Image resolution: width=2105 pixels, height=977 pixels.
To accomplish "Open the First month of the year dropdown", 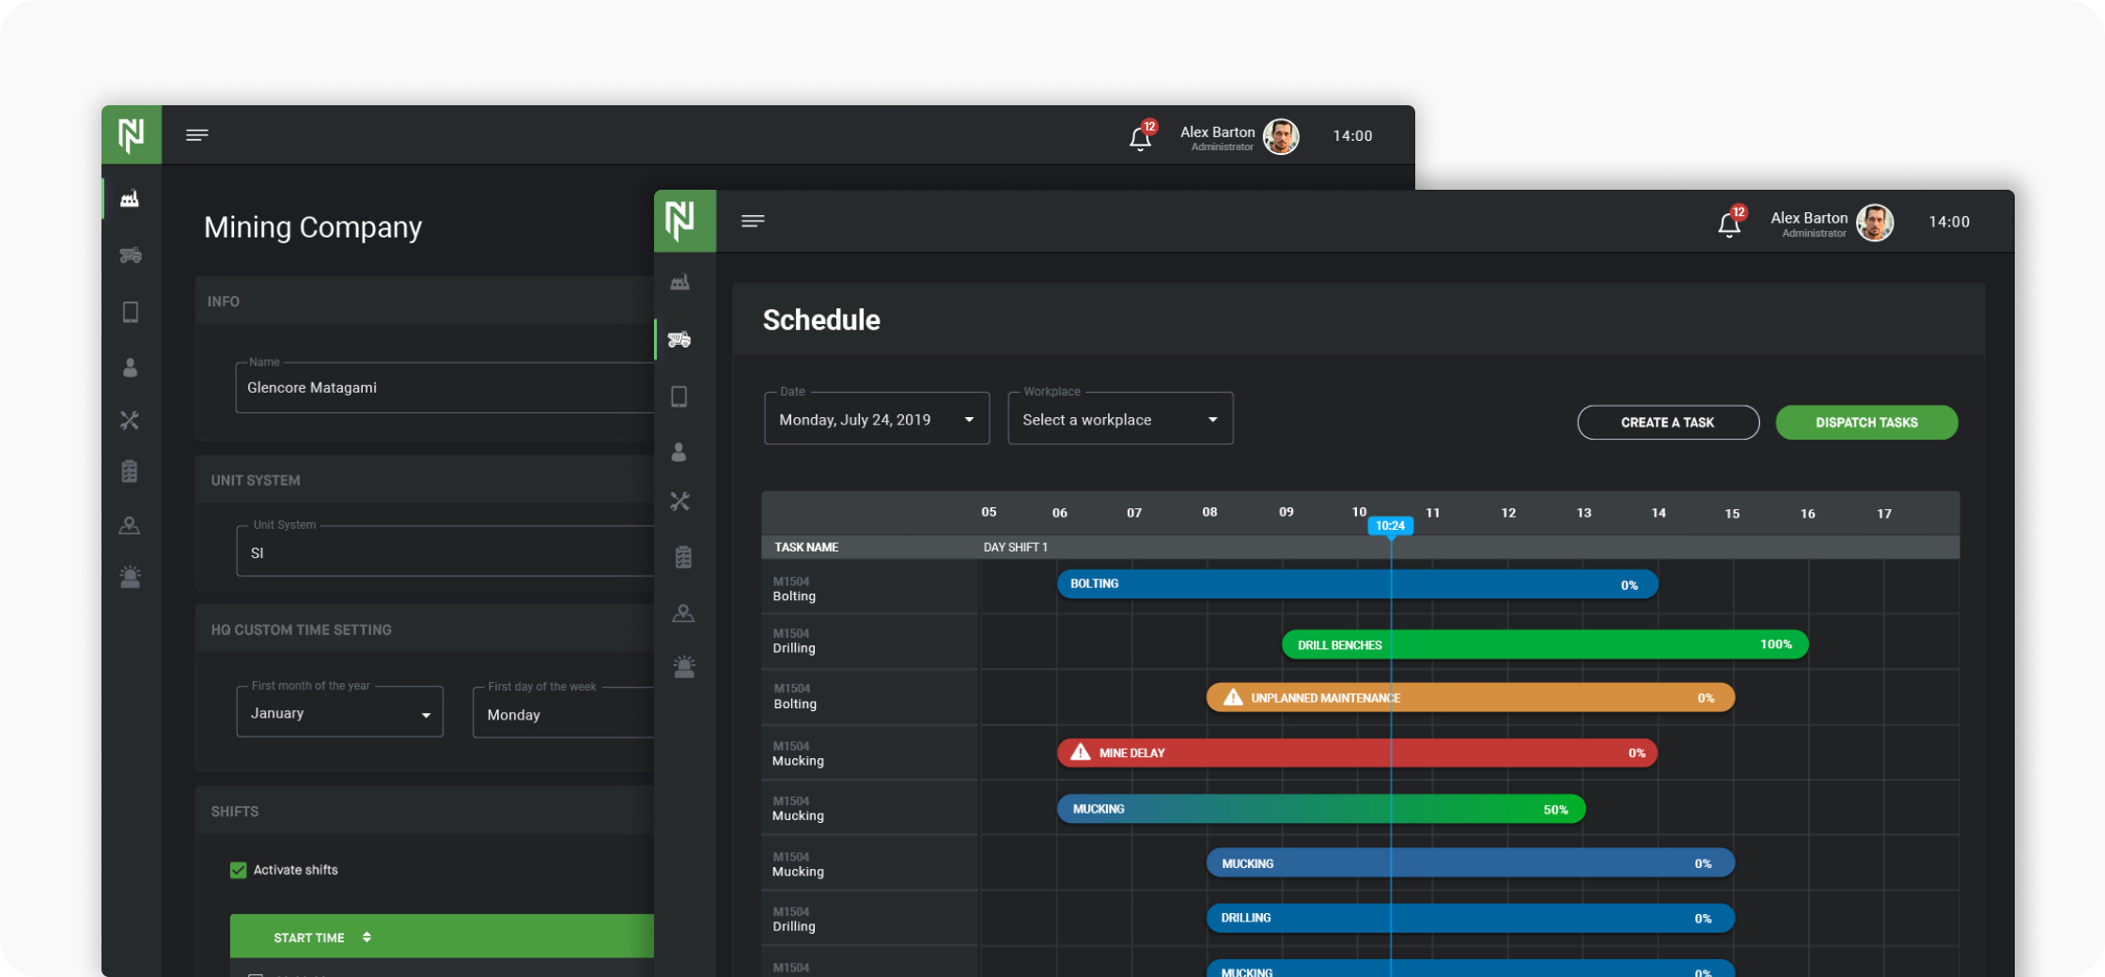I will pyautogui.click(x=339, y=714).
